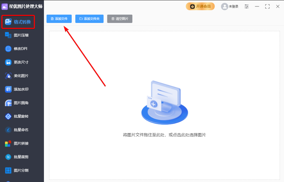
Task: Click the 开通会员 membership button
Action: (x=200, y=6)
